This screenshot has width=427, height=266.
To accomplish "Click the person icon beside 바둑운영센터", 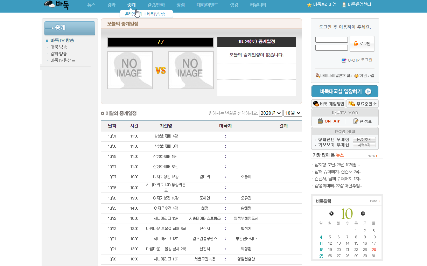I will point(344,5).
